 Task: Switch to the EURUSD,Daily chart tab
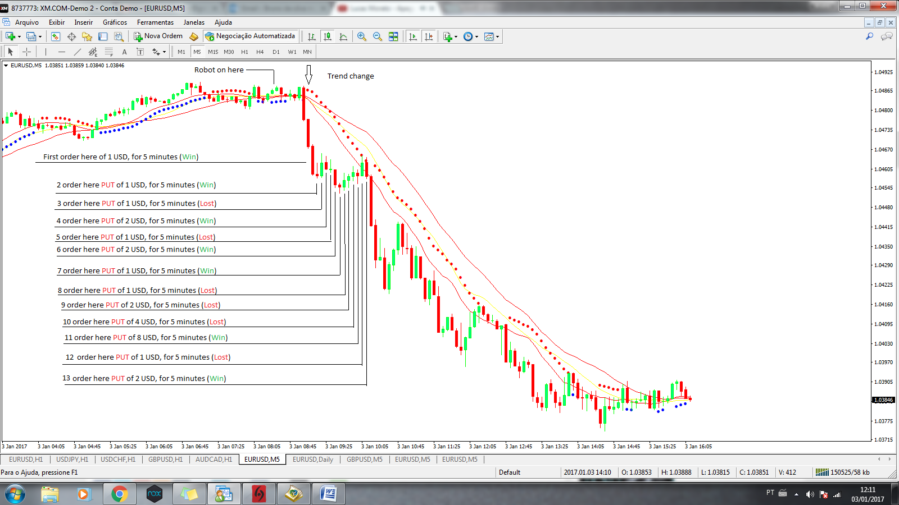tap(313, 460)
